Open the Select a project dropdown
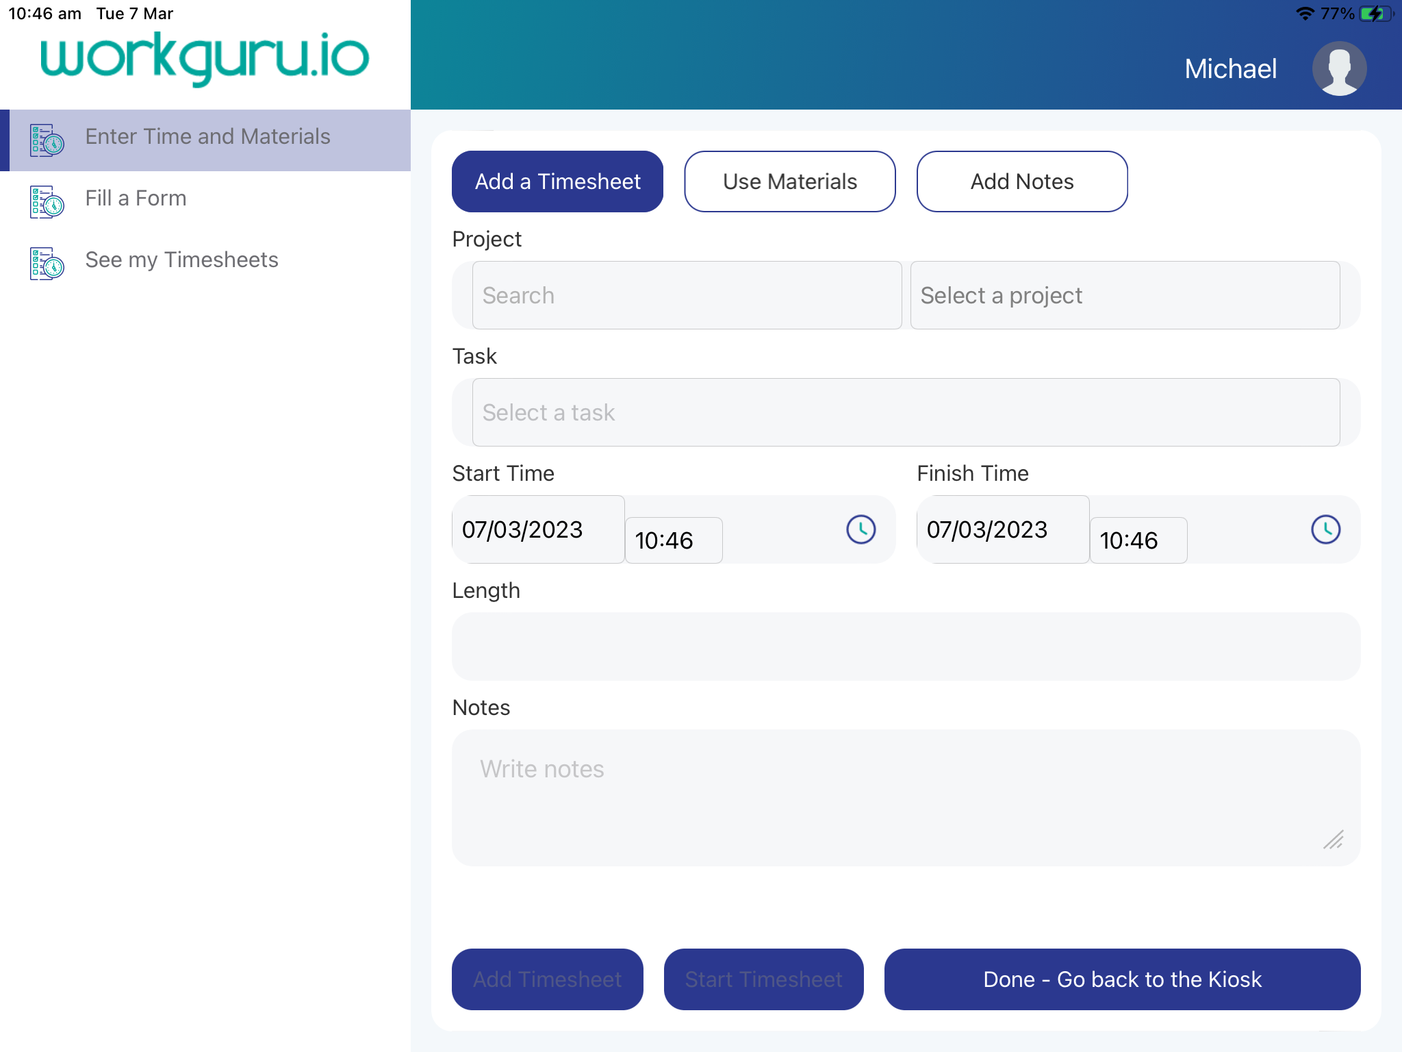This screenshot has height=1052, width=1402. [x=1124, y=295]
